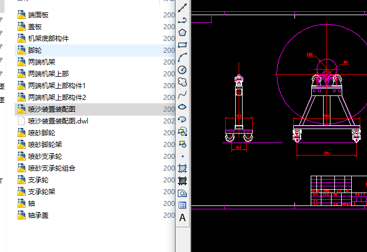Select the Ellipse tool
The height and width of the screenshot is (252, 367).
click(182, 107)
